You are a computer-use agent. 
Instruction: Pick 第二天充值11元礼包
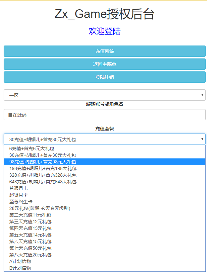[30, 215]
